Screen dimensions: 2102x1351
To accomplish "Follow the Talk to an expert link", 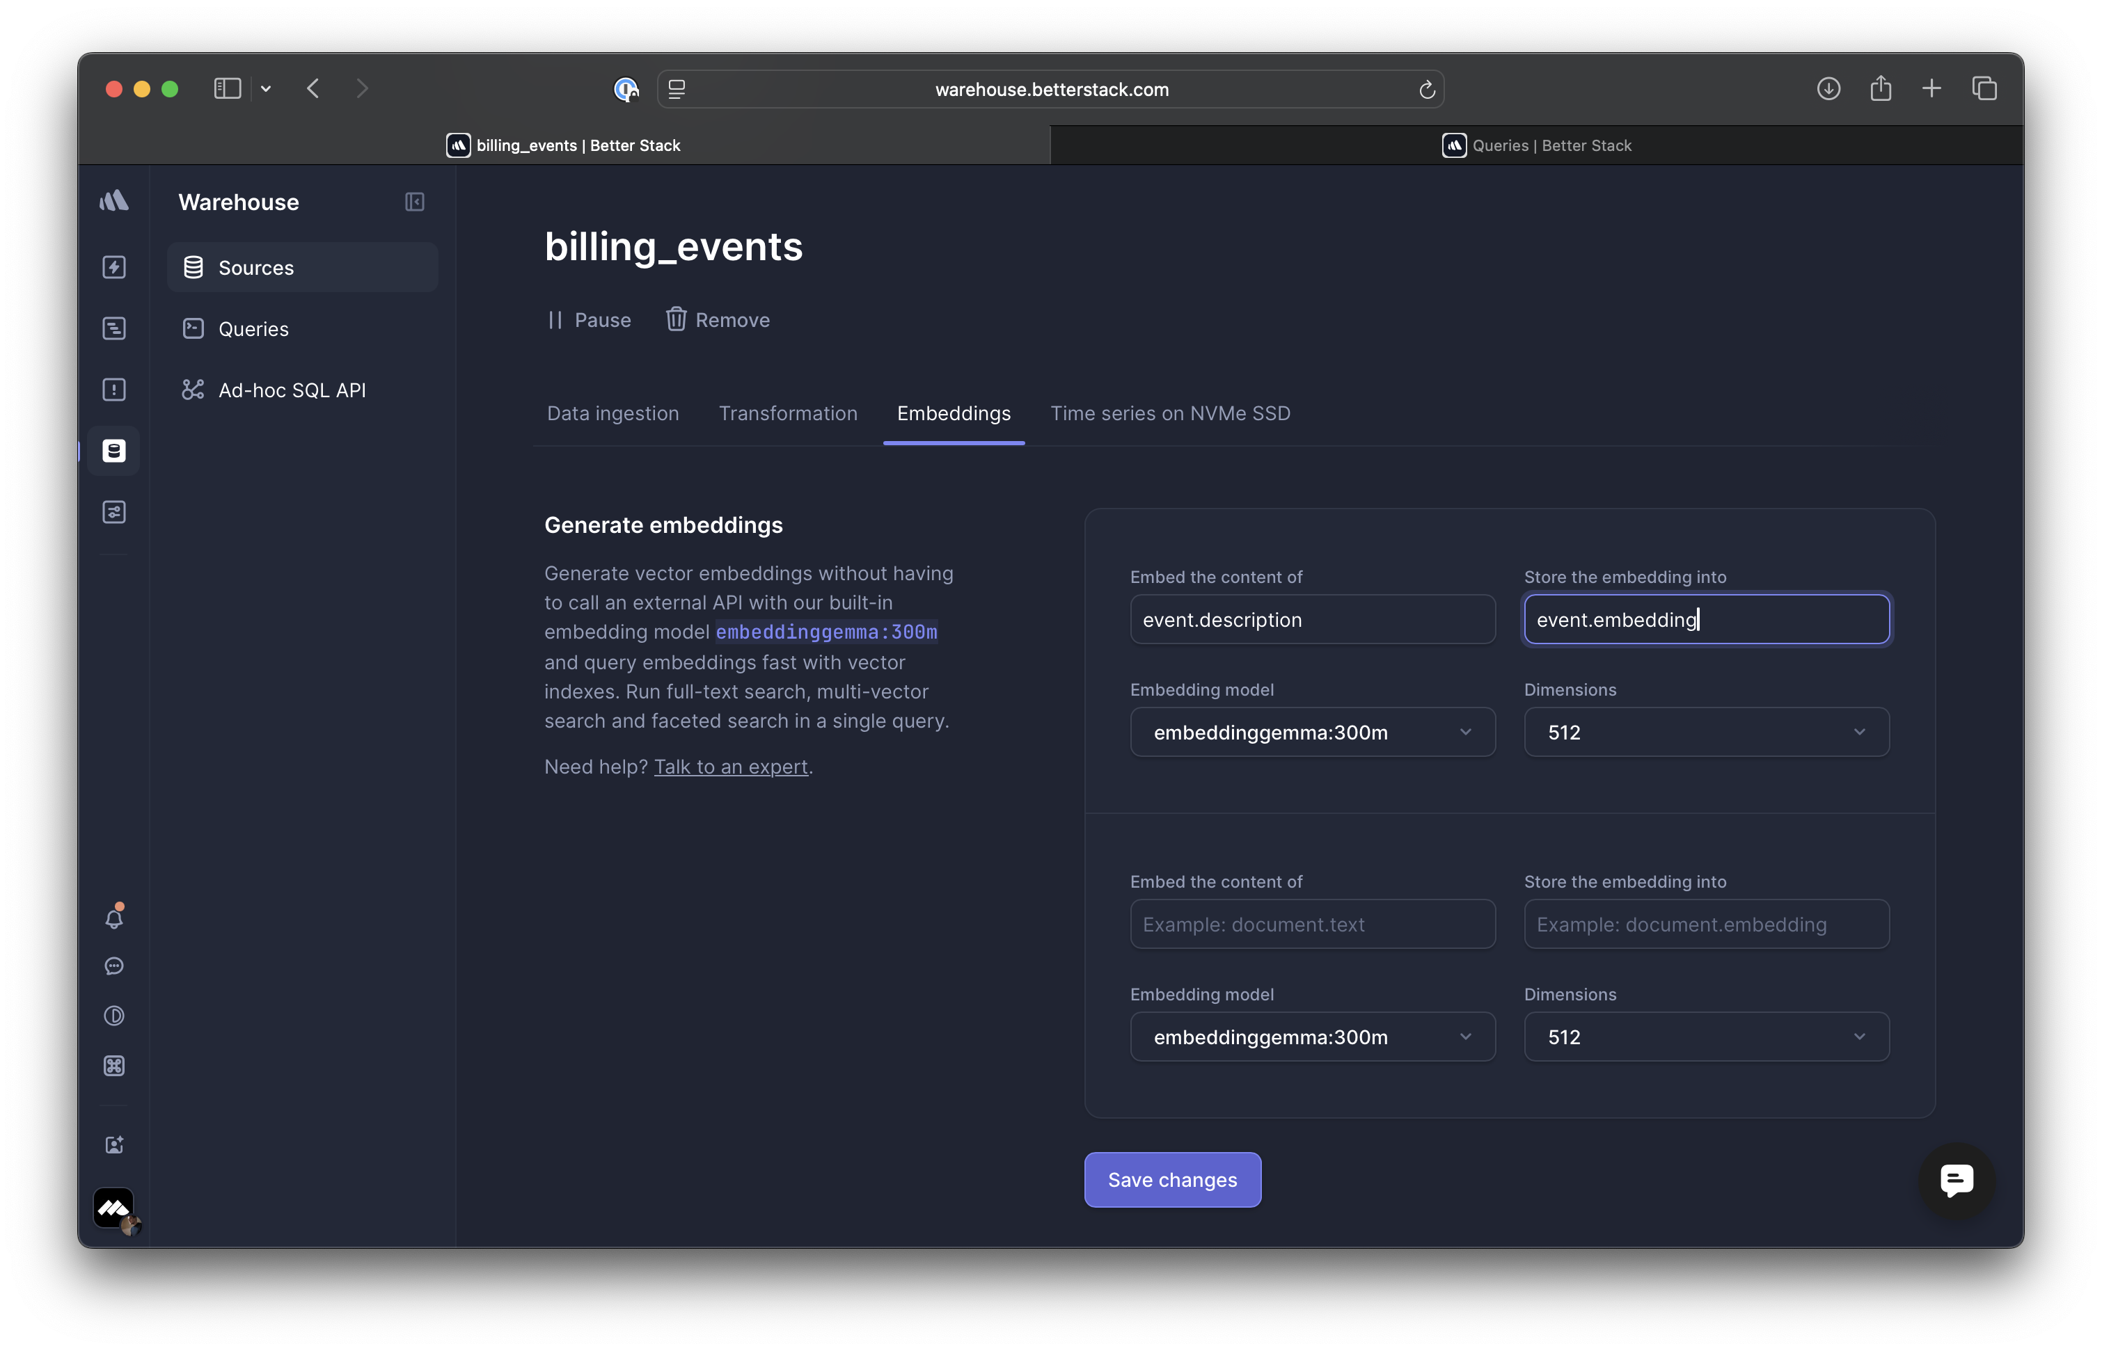I will tap(730, 767).
